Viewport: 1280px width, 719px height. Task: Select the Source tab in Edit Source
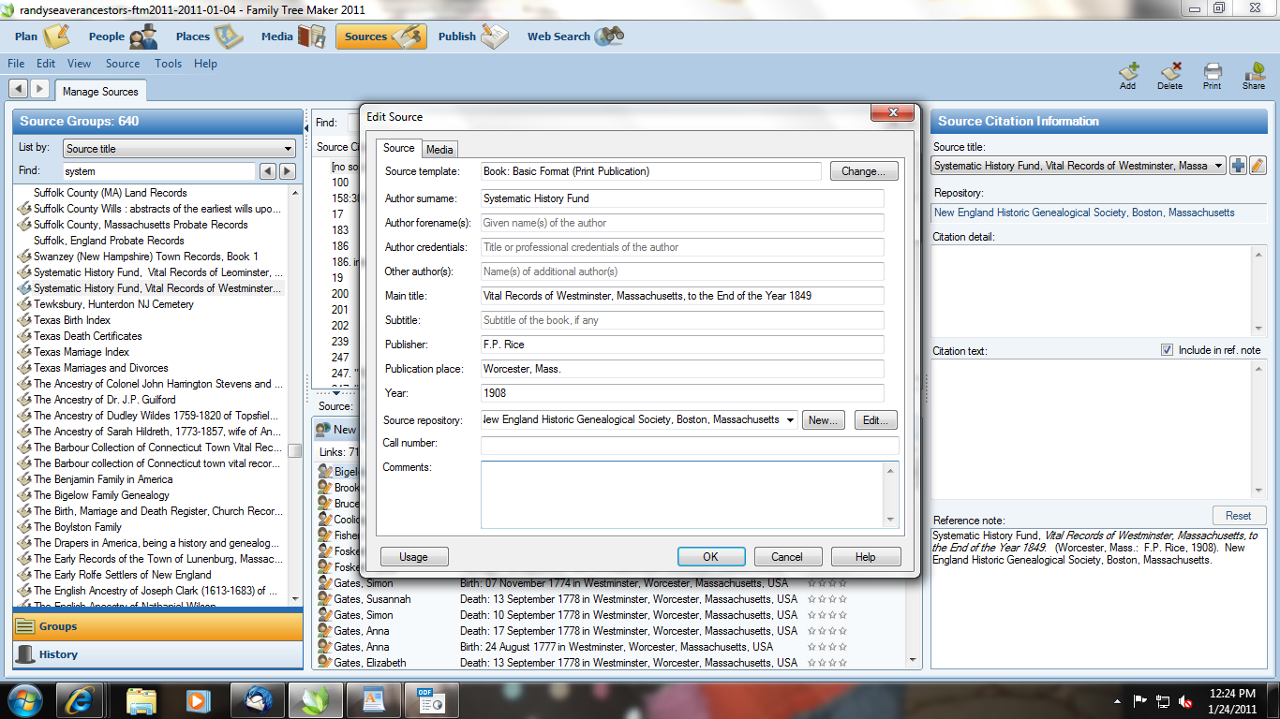pos(398,148)
